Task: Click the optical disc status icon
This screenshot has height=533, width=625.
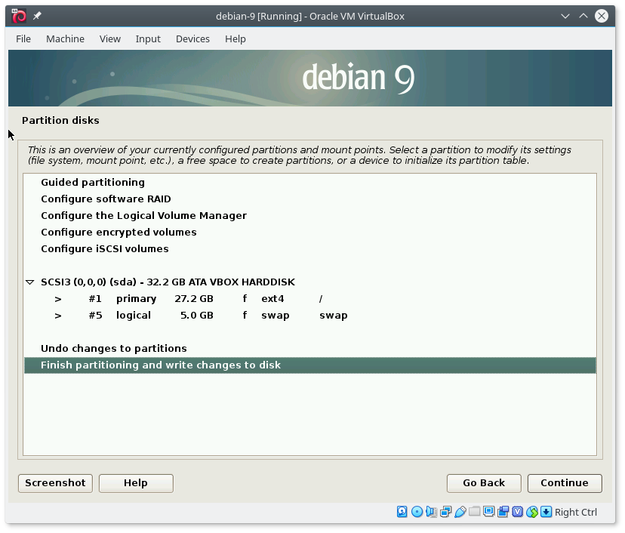Action: click(x=417, y=512)
